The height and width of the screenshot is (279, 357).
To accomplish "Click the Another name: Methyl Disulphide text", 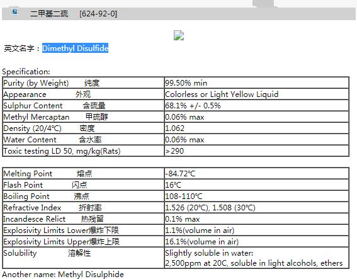I will tap(63, 274).
